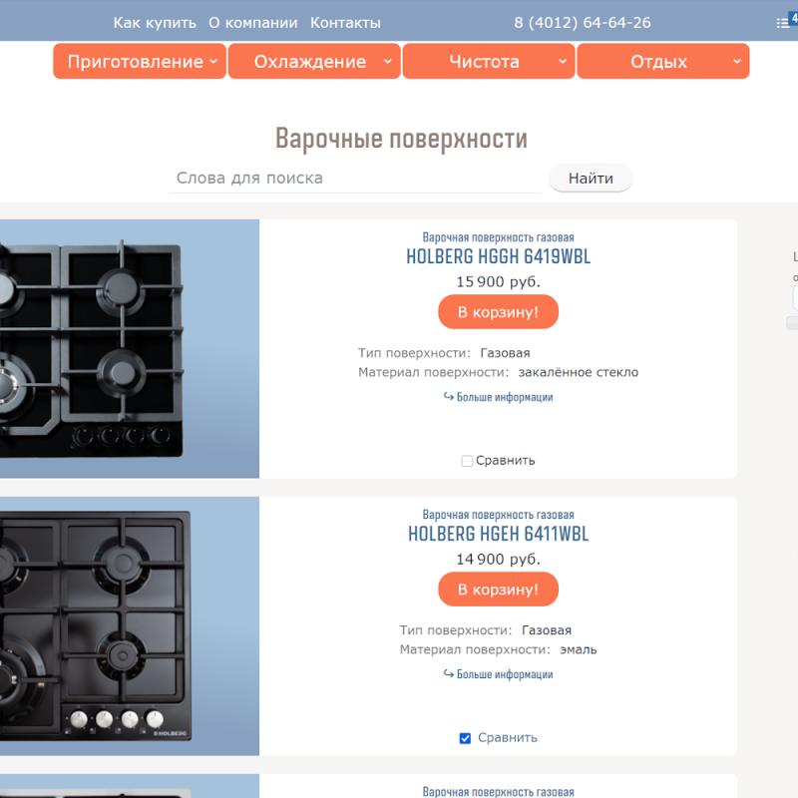Open the 'Как купить' page
This screenshot has height=798, width=798.
(155, 23)
